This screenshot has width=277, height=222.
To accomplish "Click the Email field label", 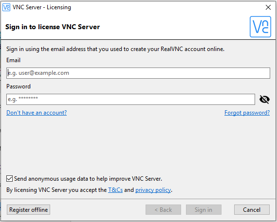I will coord(14,60).
